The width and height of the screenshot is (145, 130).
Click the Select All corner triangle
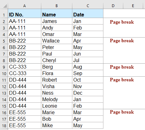[5, 6]
